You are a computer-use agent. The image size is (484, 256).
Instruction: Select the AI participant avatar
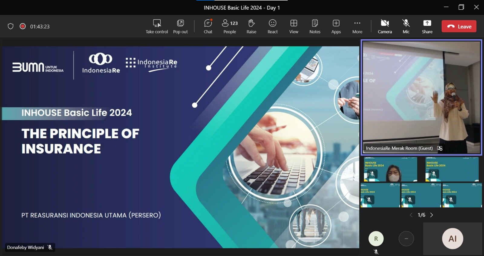click(x=453, y=239)
